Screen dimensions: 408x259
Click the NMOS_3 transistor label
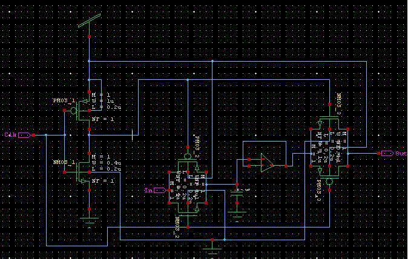[x=339, y=104]
